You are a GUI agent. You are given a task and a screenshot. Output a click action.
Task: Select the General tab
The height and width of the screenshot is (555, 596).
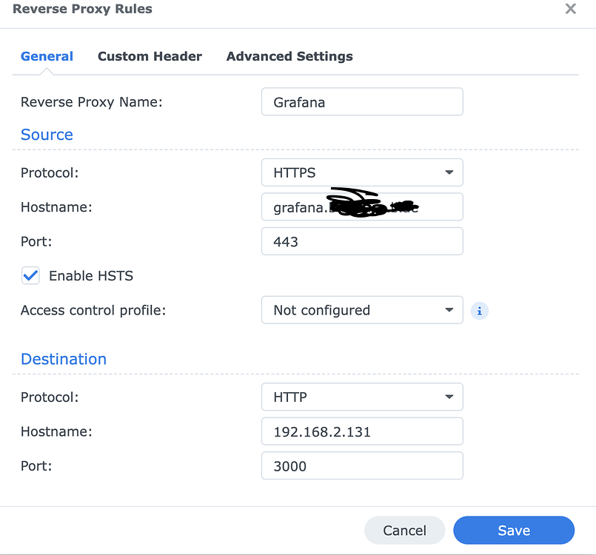(47, 56)
